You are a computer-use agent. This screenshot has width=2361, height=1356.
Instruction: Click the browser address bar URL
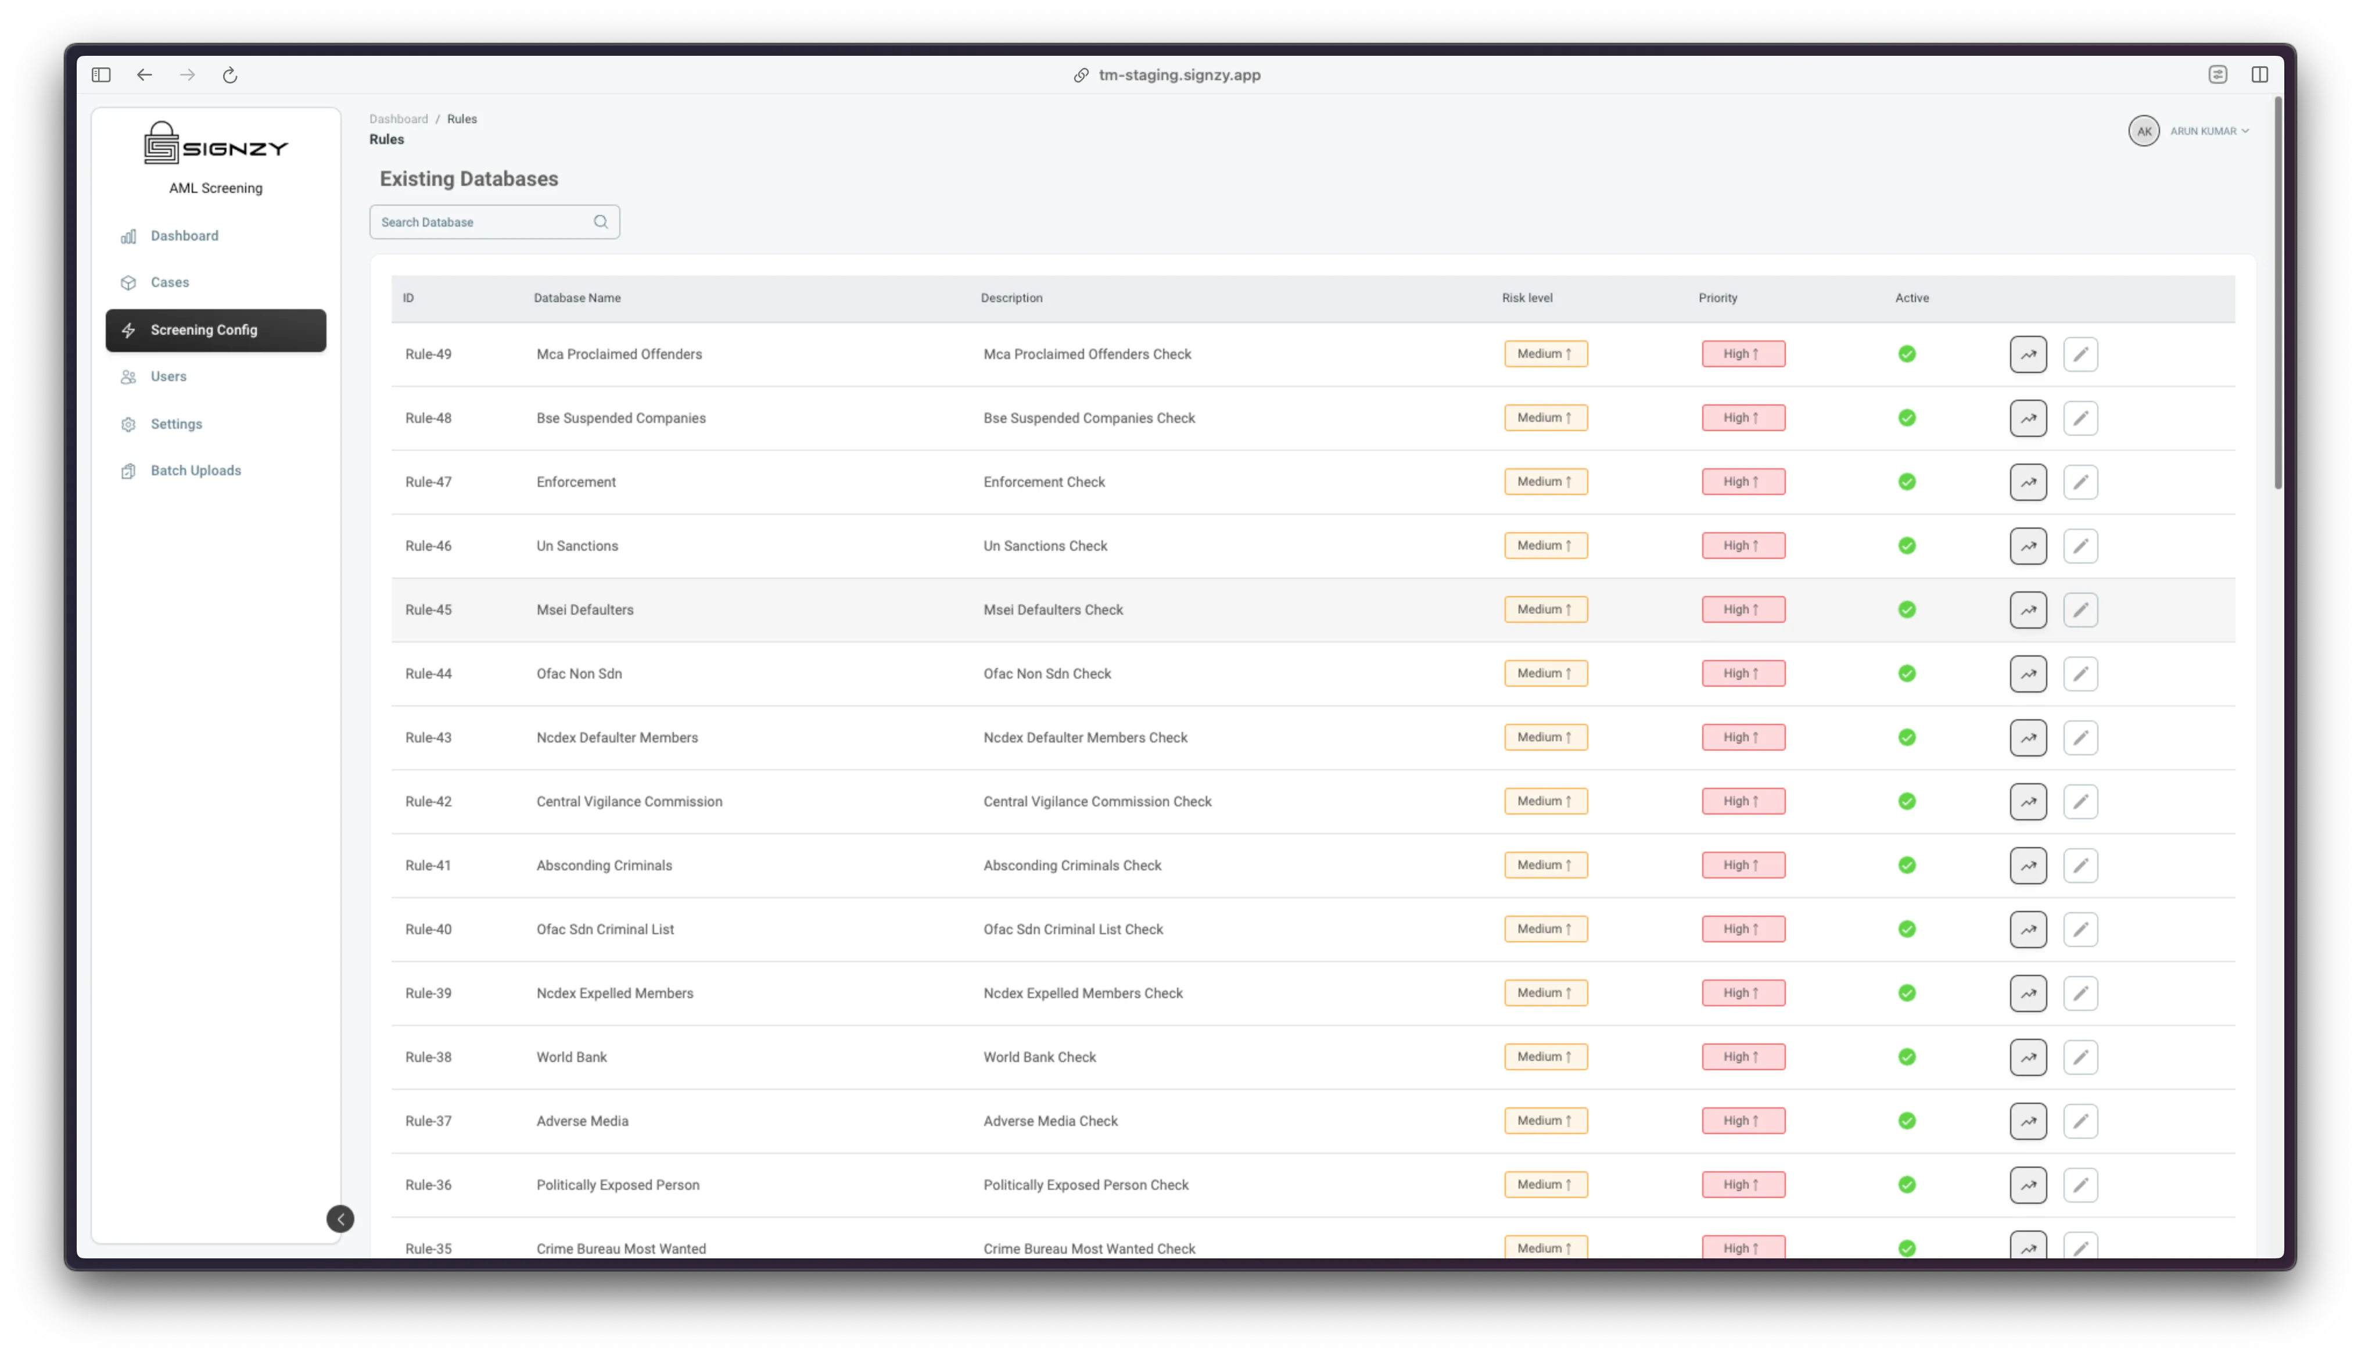coord(1179,76)
